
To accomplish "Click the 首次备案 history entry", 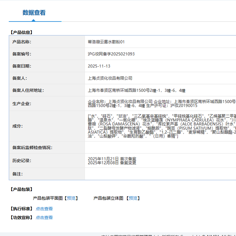I will point(112,159).
